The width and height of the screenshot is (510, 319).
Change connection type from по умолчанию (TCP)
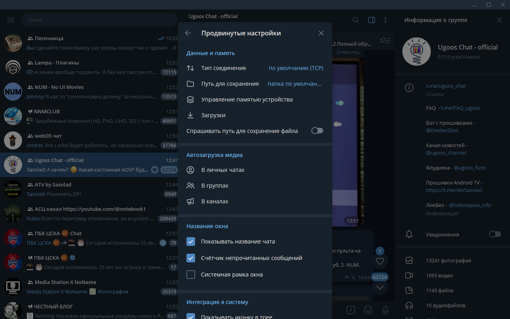tap(296, 68)
